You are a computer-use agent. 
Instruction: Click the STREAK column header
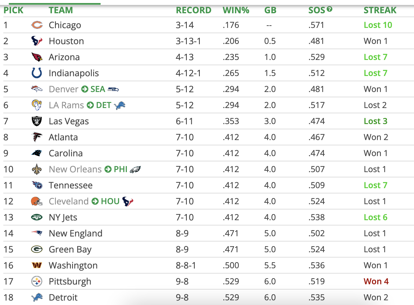[x=380, y=10]
